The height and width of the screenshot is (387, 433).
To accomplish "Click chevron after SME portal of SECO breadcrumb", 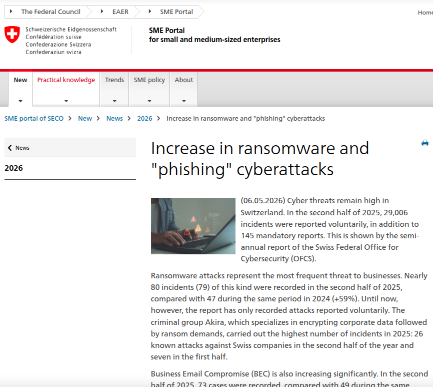I will (x=70, y=118).
